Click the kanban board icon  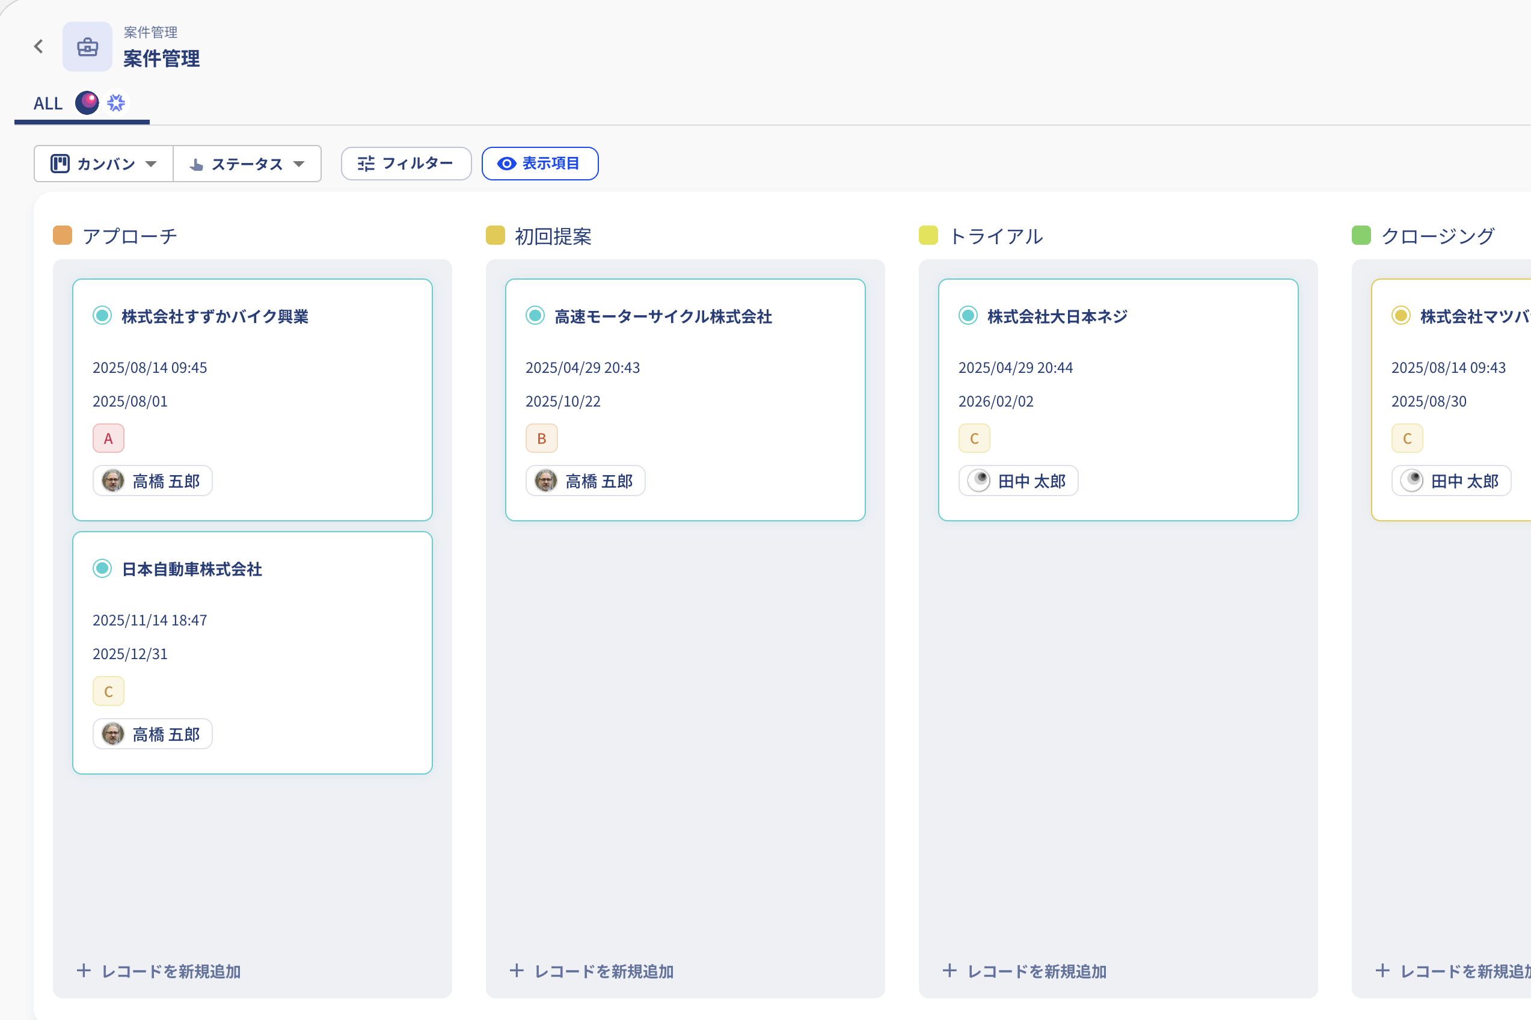60,163
